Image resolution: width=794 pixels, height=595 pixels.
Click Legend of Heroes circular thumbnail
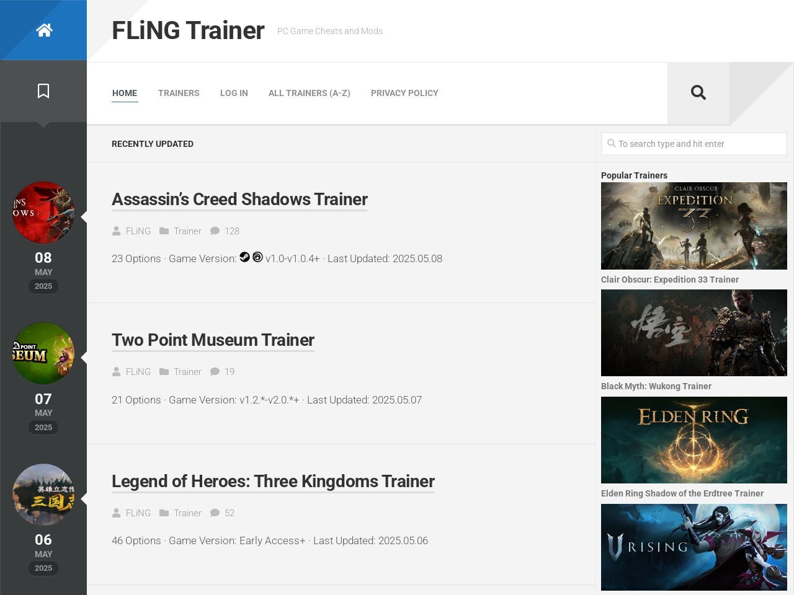pyautogui.click(x=43, y=495)
